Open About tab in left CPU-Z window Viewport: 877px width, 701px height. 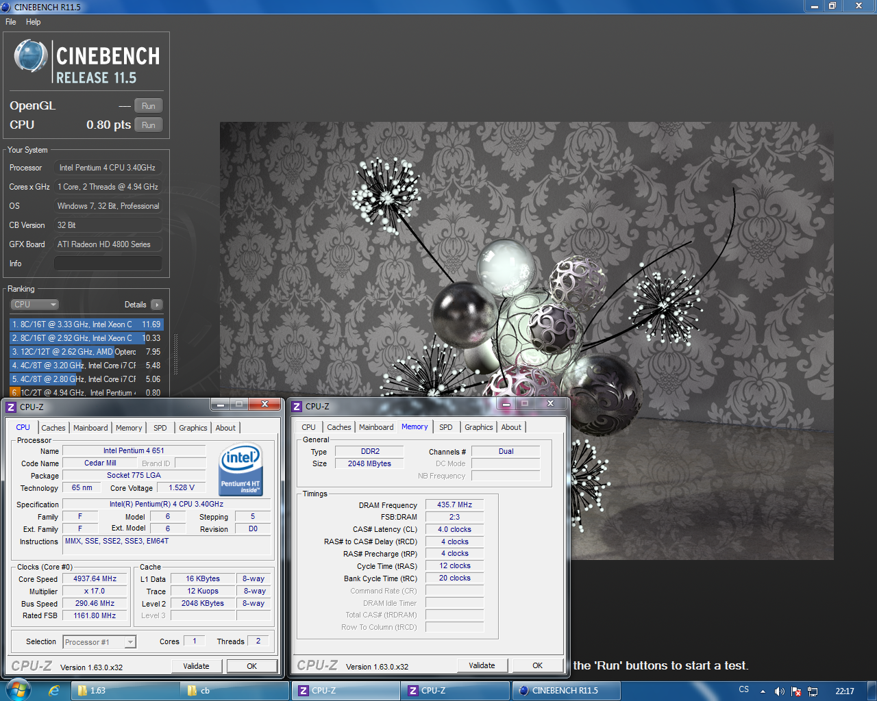coord(225,428)
